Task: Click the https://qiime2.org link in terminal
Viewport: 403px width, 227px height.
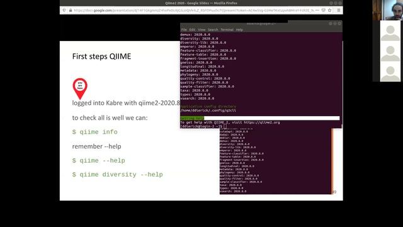Action: (x=262, y=122)
